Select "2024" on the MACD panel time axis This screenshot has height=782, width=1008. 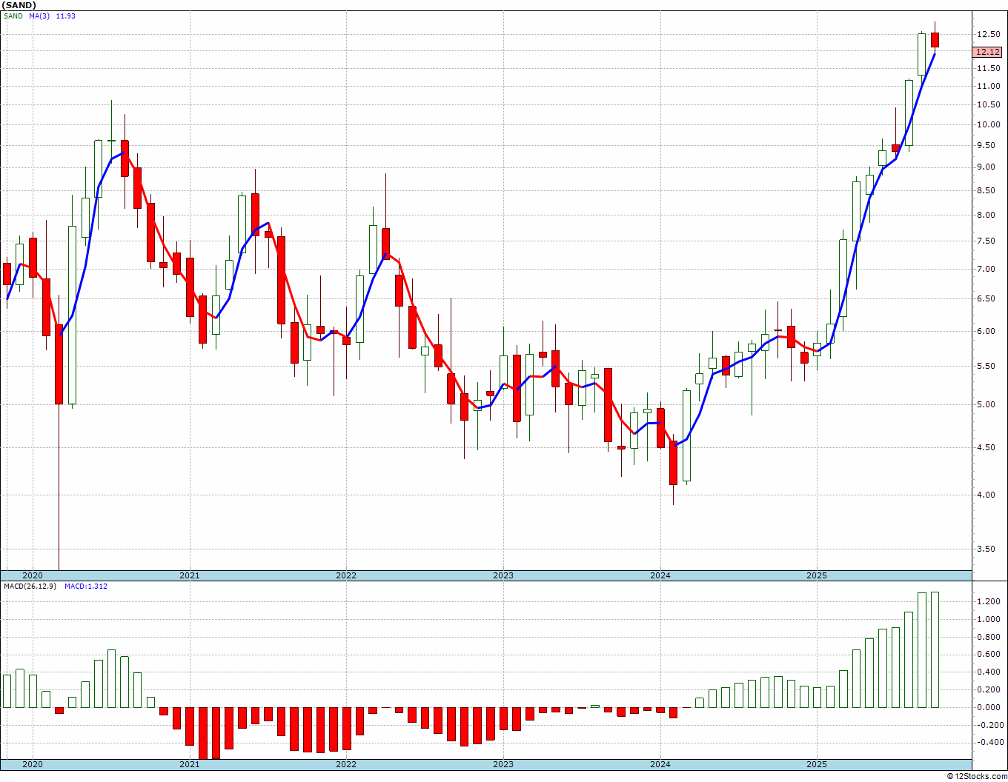660,764
